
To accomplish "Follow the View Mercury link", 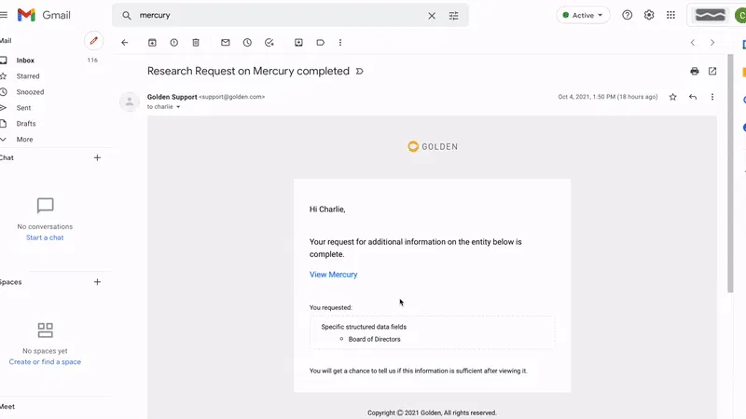I will pyautogui.click(x=334, y=275).
